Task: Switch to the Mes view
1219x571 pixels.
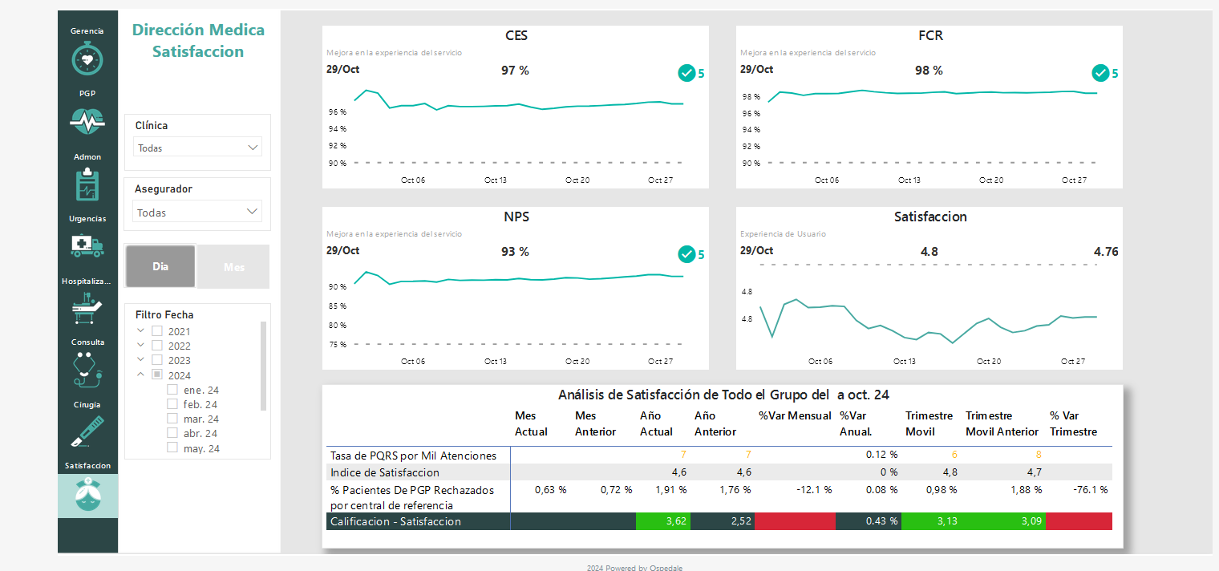Action: click(x=233, y=266)
